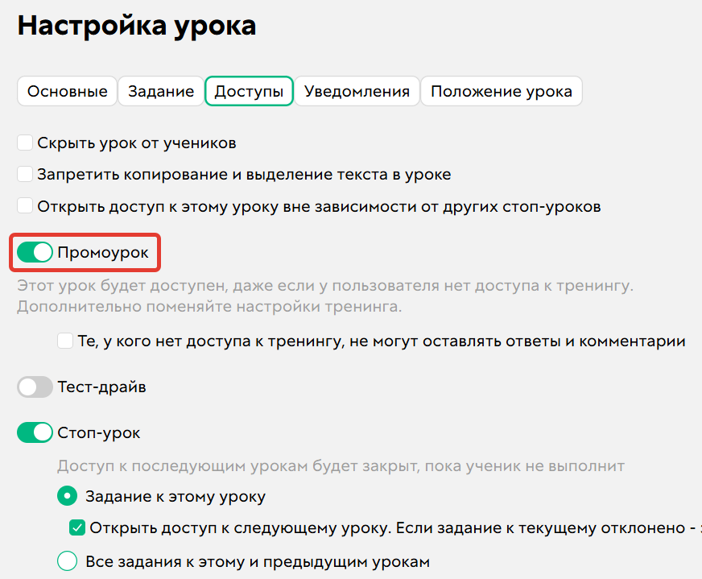Screen dimensions: 702x579
Task: Enable the Тест-драйв switch
Action: pos(35,387)
